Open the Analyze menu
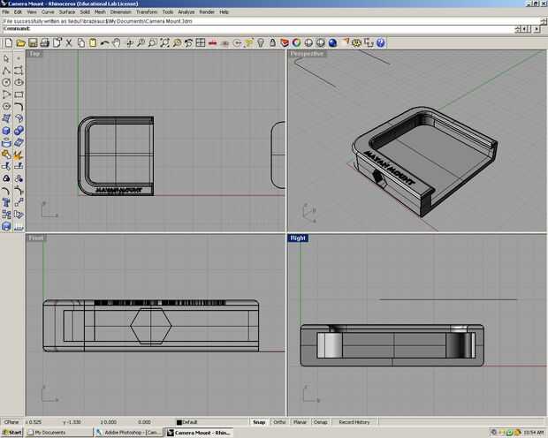 [186, 11]
